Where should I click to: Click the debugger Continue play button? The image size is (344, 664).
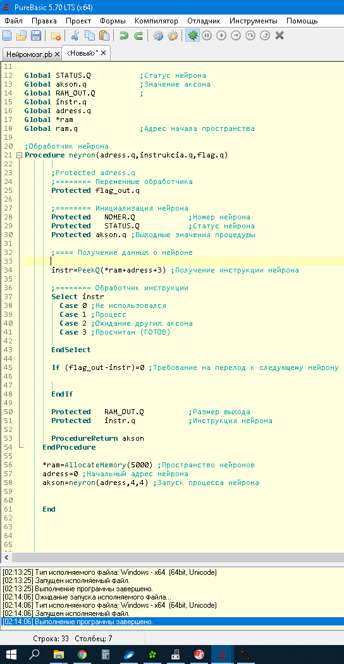pyautogui.click(x=221, y=36)
